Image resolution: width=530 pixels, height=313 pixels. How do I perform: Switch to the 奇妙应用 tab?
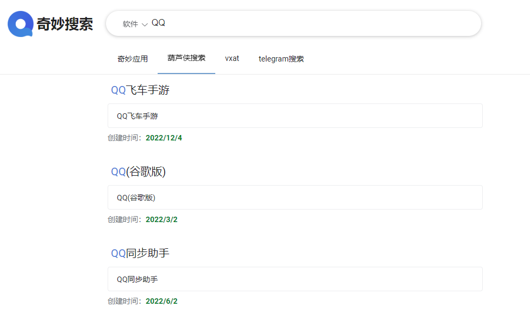pos(133,59)
